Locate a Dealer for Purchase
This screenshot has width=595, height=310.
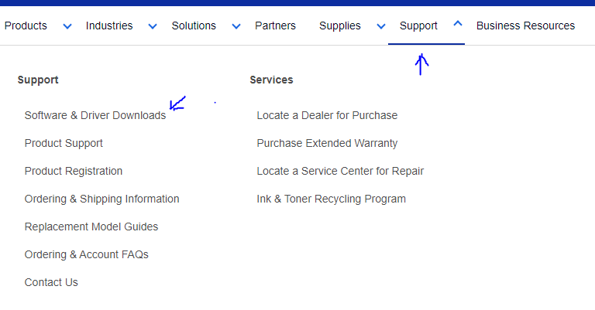[x=327, y=115]
